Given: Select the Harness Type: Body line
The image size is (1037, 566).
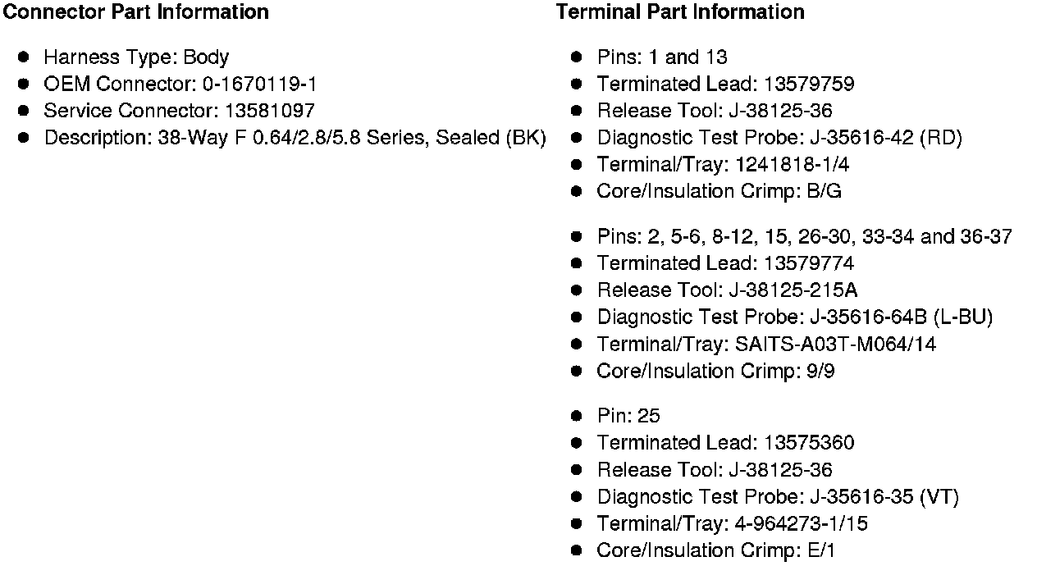Looking at the screenshot, I should [136, 57].
